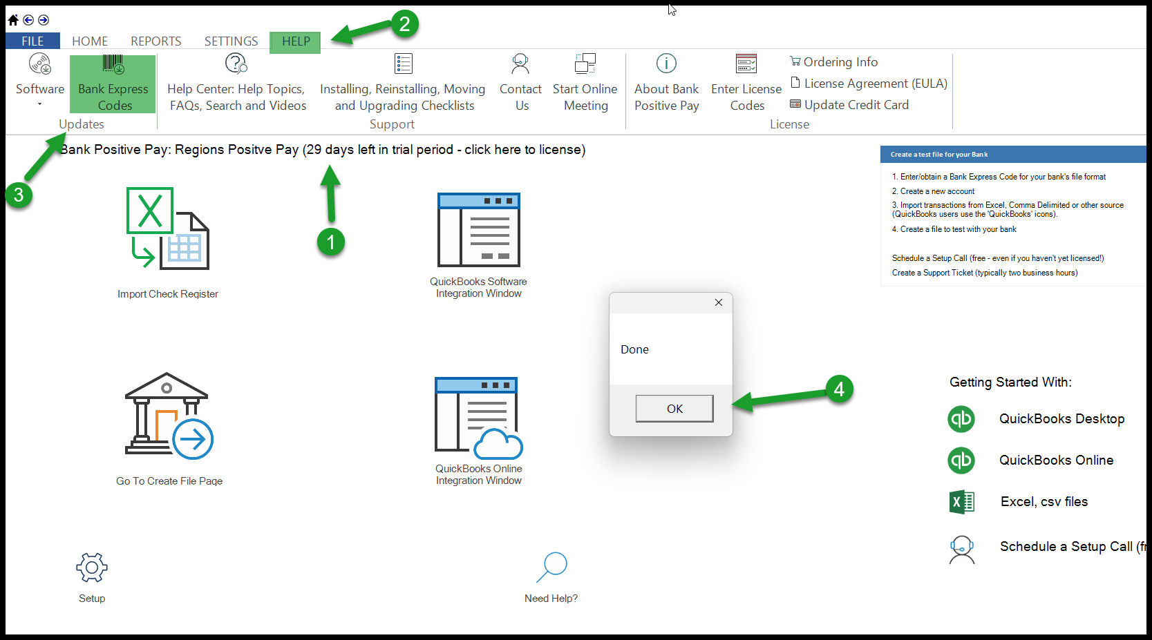
Task: Click OK in the Done dialog
Action: [x=674, y=409]
